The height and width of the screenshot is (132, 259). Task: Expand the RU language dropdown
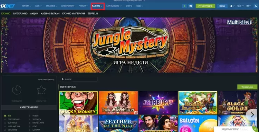(x=248, y=6)
